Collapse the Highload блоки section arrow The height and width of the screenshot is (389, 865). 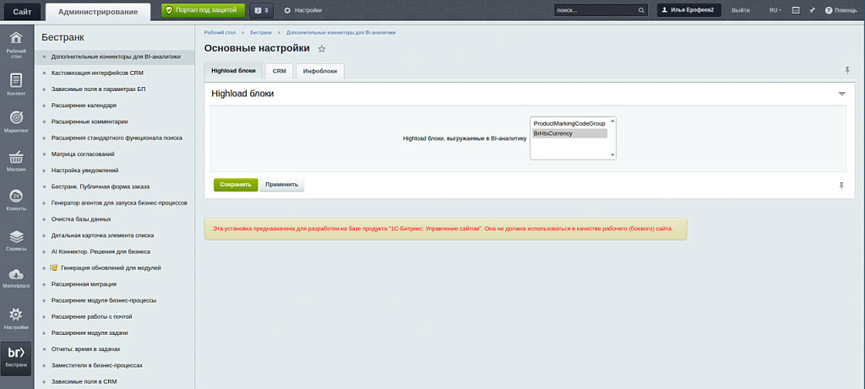tap(841, 94)
